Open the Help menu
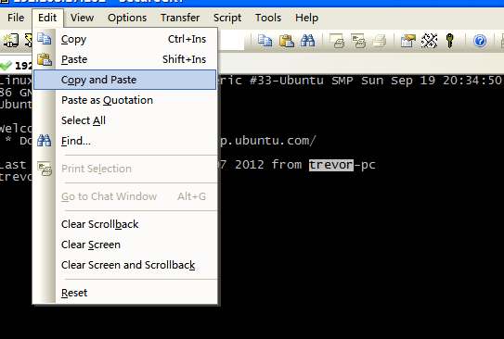Image resolution: width=504 pixels, height=339 pixels. 306,18
